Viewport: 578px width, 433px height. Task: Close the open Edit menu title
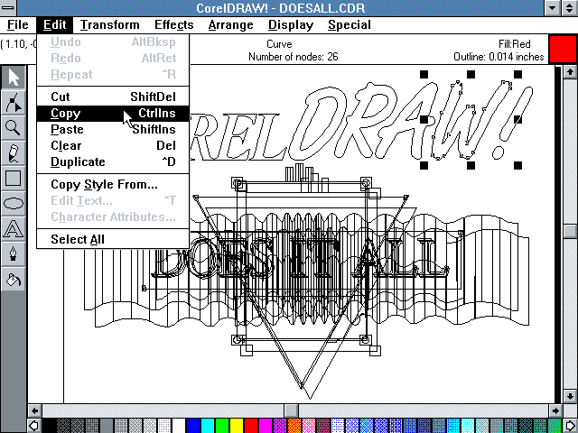pos(54,25)
